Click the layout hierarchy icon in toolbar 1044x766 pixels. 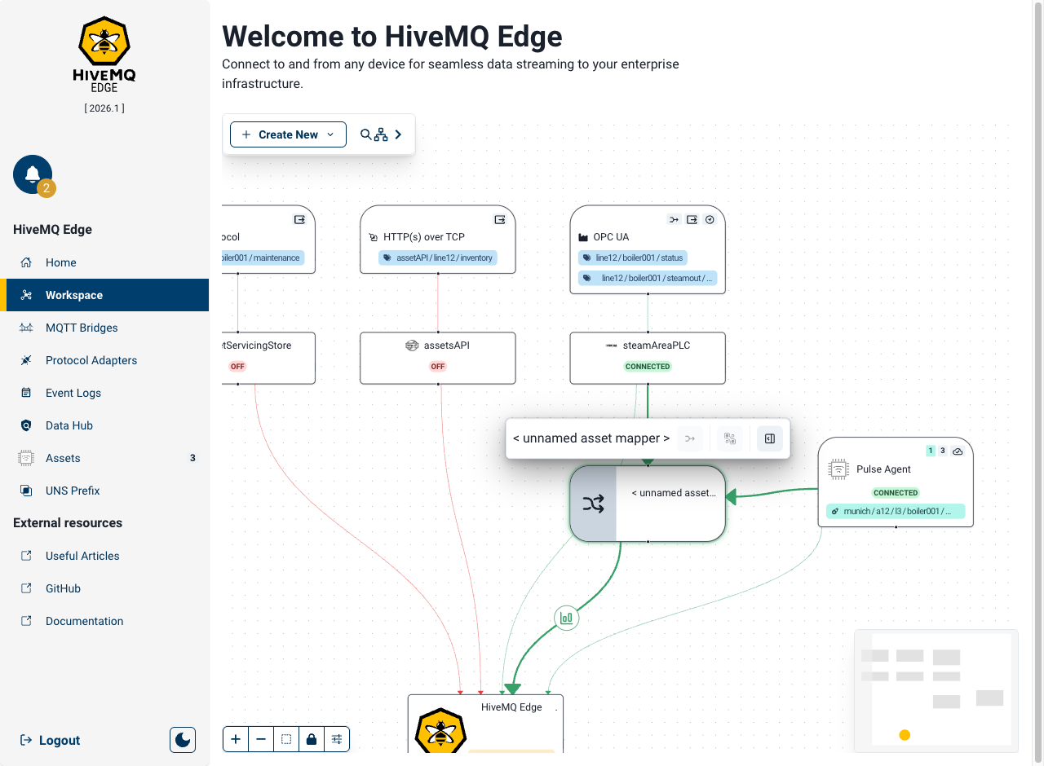pos(381,135)
